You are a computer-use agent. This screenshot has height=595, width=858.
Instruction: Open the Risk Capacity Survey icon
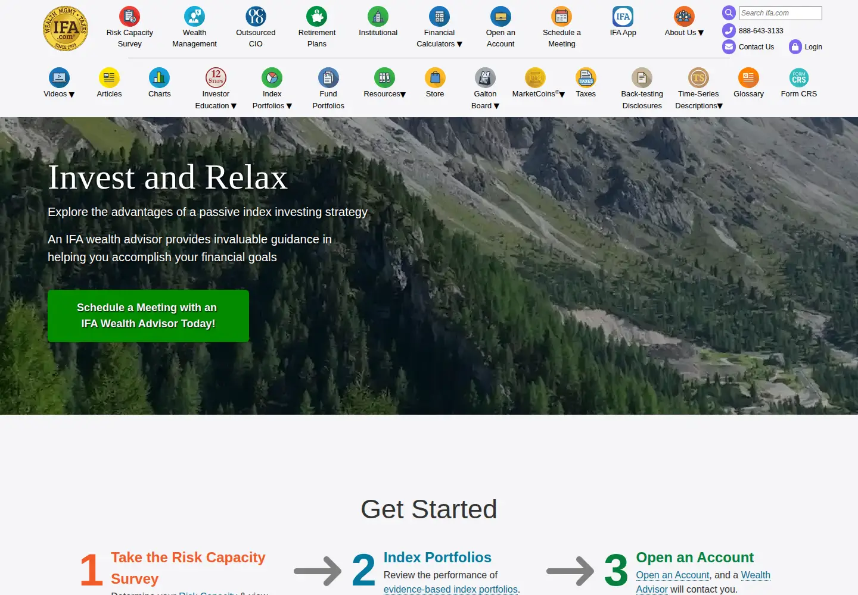(129, 17)
